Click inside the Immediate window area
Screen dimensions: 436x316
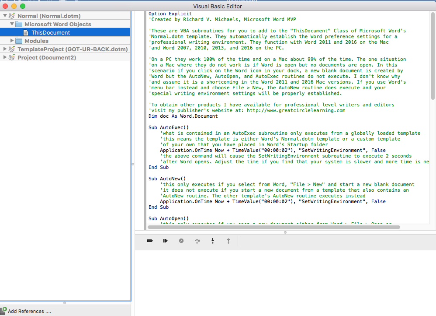285,283
